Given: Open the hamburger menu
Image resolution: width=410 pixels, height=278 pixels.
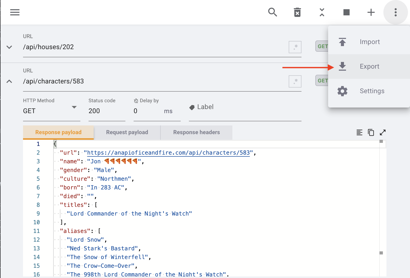Looking at the screenshot, I should coord(15,12).
